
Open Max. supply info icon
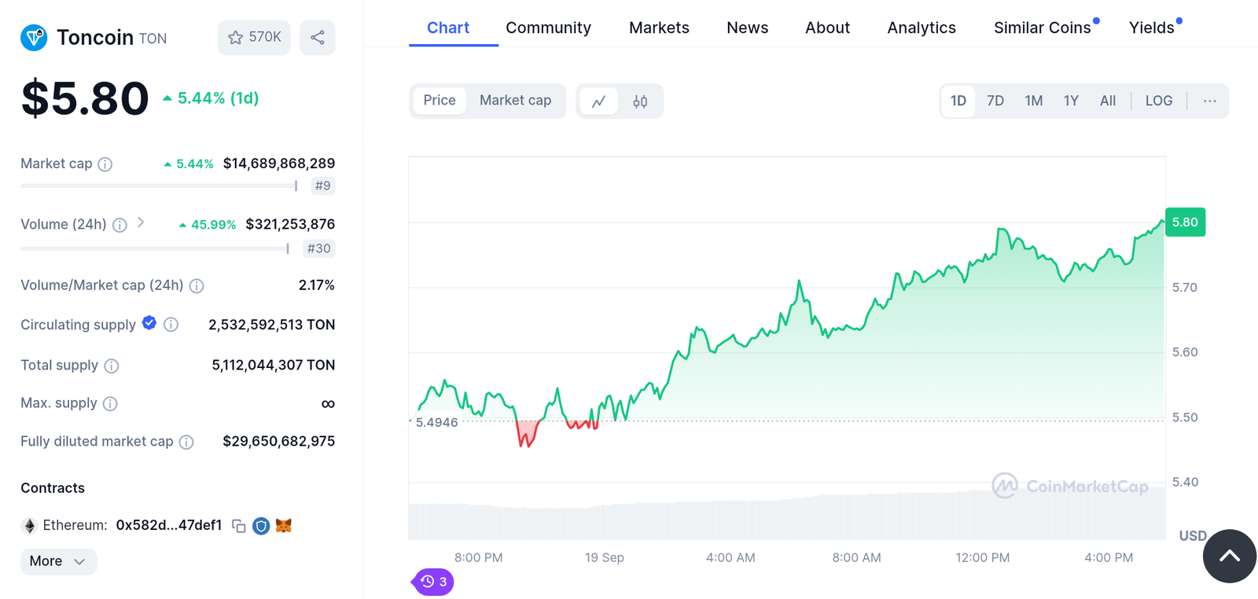tap(110, 404)
